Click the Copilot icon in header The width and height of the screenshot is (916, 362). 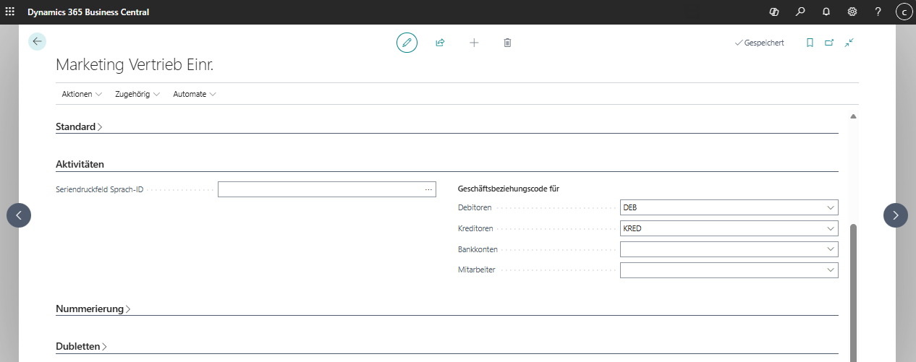pos(773,12)
